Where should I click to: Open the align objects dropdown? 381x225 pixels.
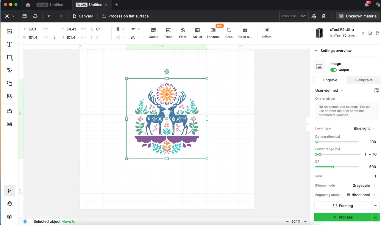tap(135, 29)
